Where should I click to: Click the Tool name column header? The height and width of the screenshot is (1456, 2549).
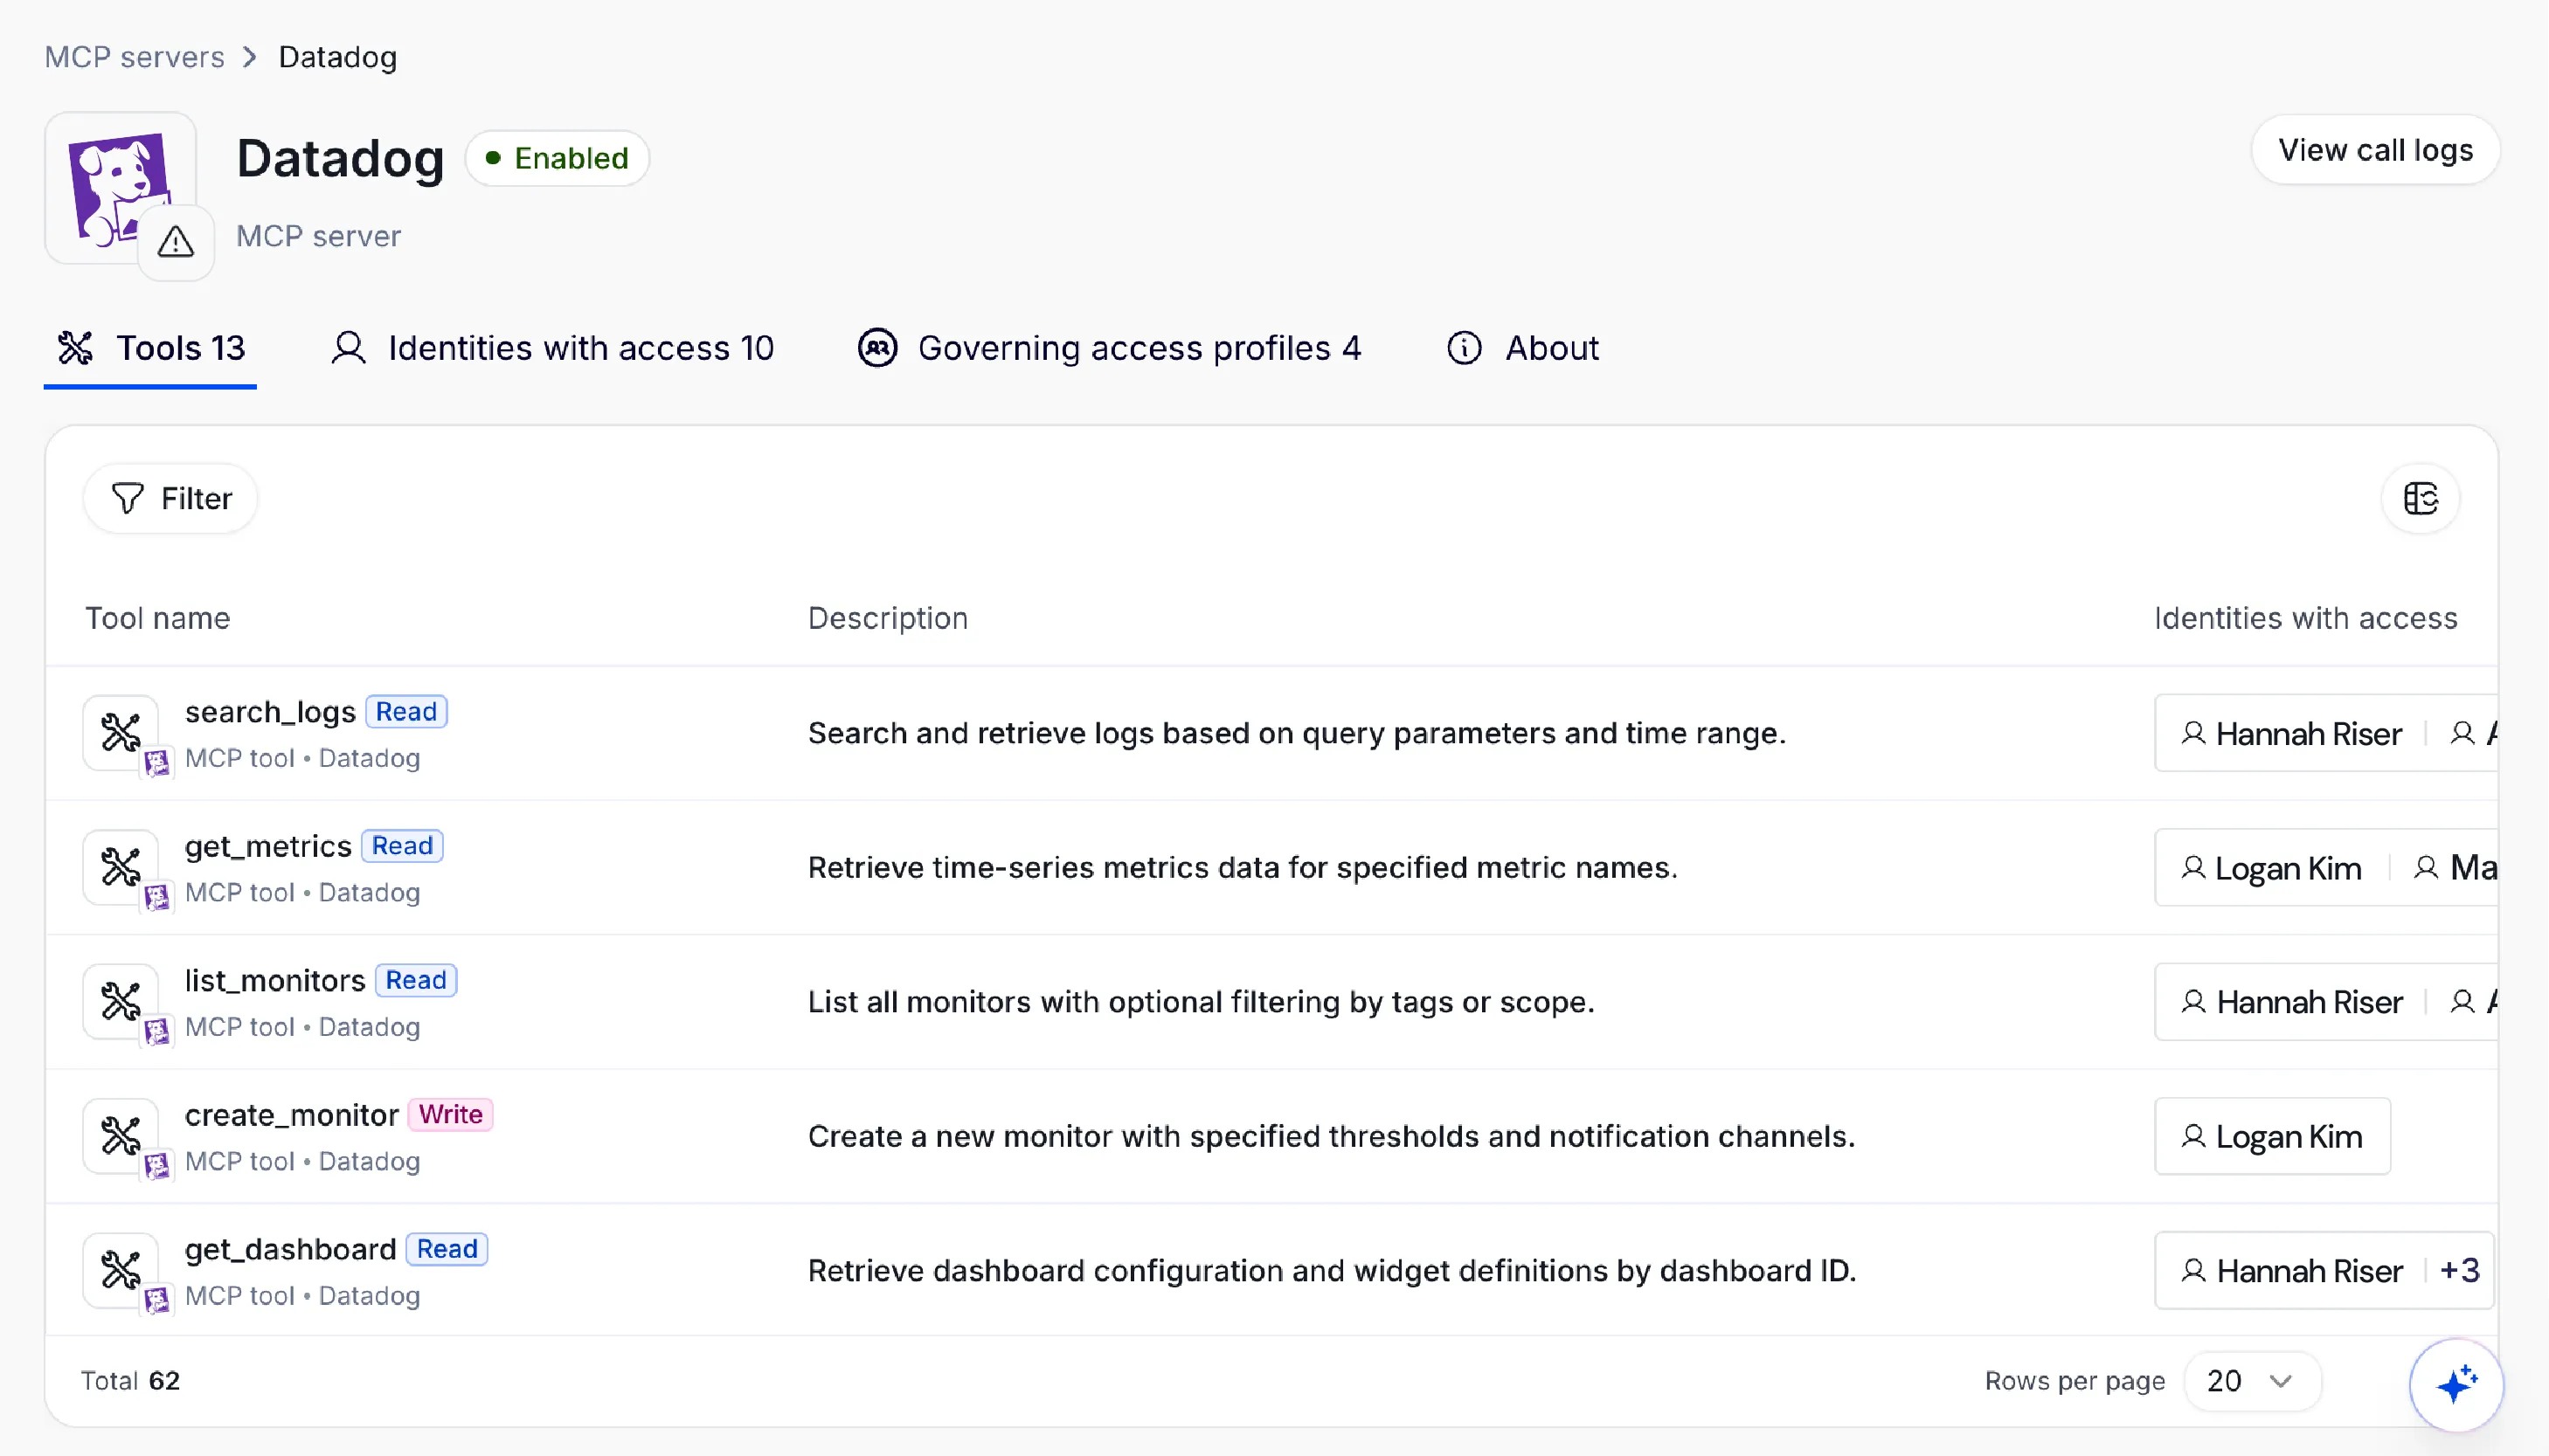pos(158,618)
